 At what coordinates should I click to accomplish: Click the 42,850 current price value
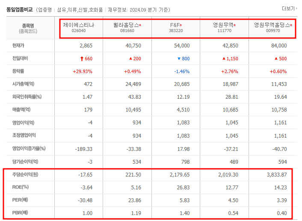click(231, 46)
